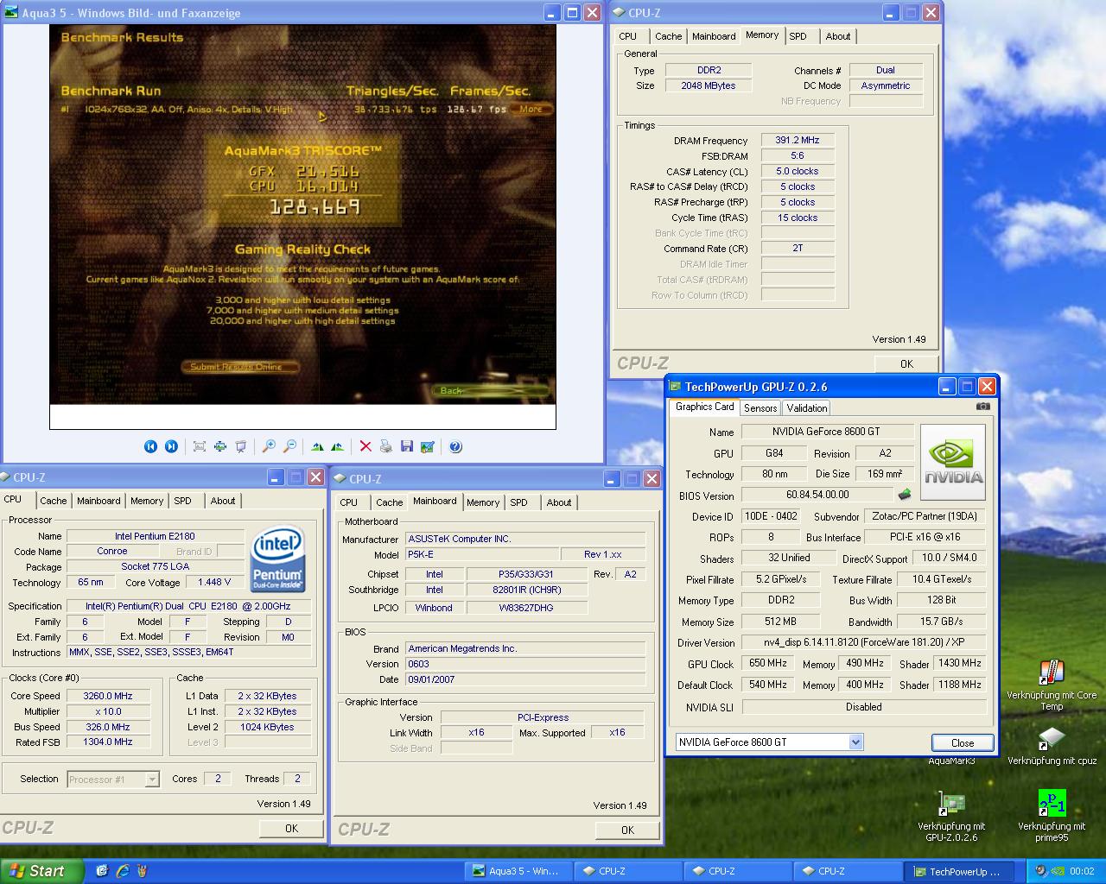Image resolution: width=1106 pixels, height=884 pixels.
Task: Rotate image counterclockwise in the viewer
Action: click(337, 446)
